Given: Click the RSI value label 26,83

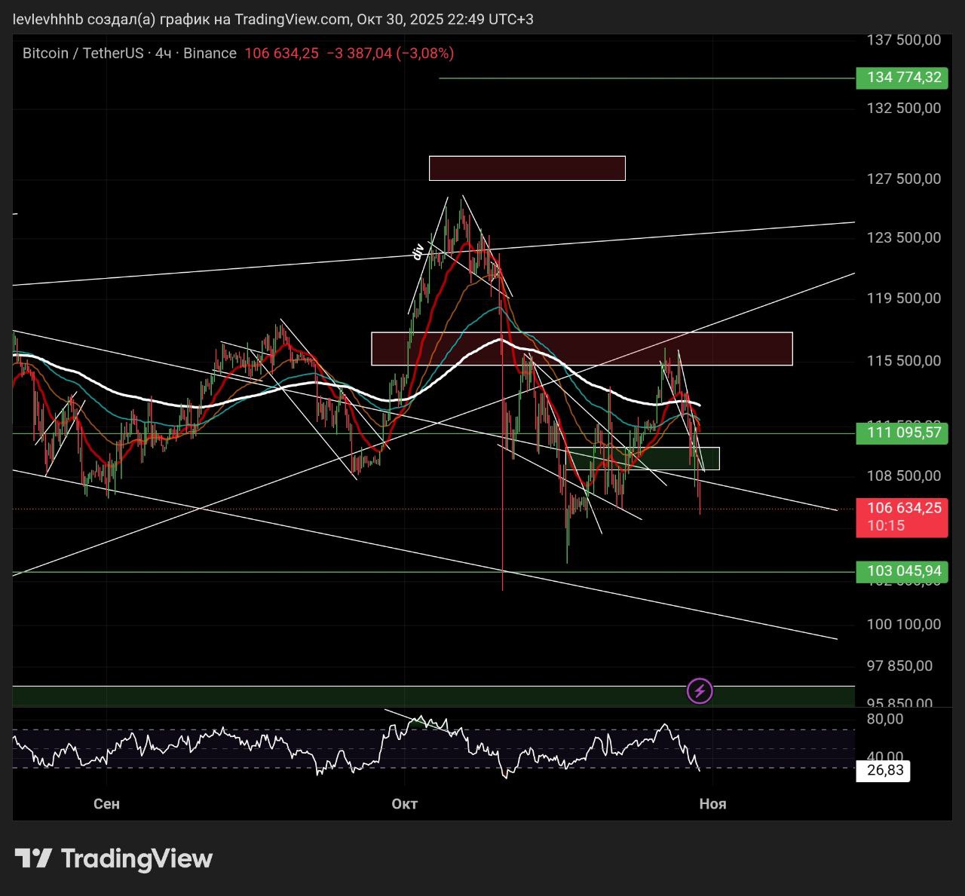Looking at the screenshot, I should (884, 770).
